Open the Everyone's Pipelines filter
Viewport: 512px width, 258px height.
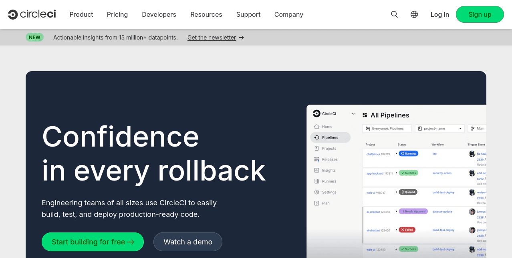pyautogui.click(x=388, y=129)
